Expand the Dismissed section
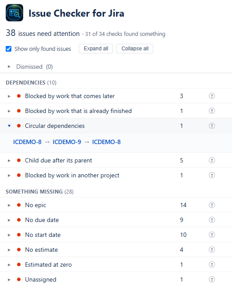The image size is (232, 296). click(9, 67)
